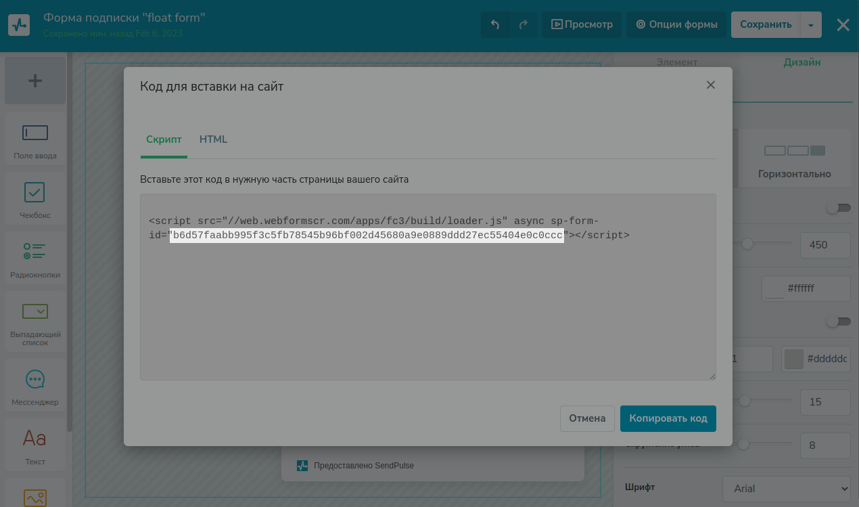Redo the last change
The image size is (859, 507).
(523, 24)
